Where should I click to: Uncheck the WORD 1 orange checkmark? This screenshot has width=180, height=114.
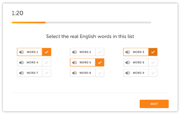[x=46, y=52]
